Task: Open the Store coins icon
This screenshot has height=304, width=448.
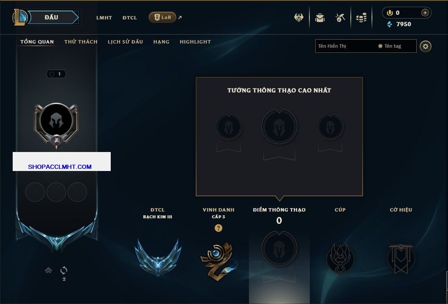Action: (x=361, y=18)
